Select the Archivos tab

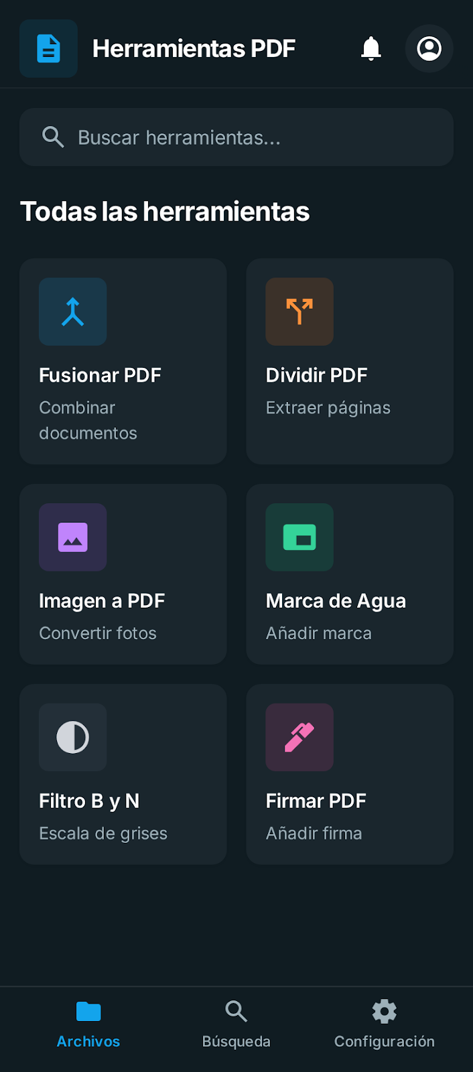pyautogui.click(x=88, y=1024)
